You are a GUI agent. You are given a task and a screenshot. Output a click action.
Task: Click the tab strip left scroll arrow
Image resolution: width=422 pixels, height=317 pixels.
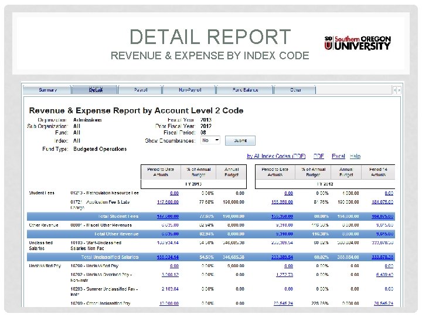(395, 90)
